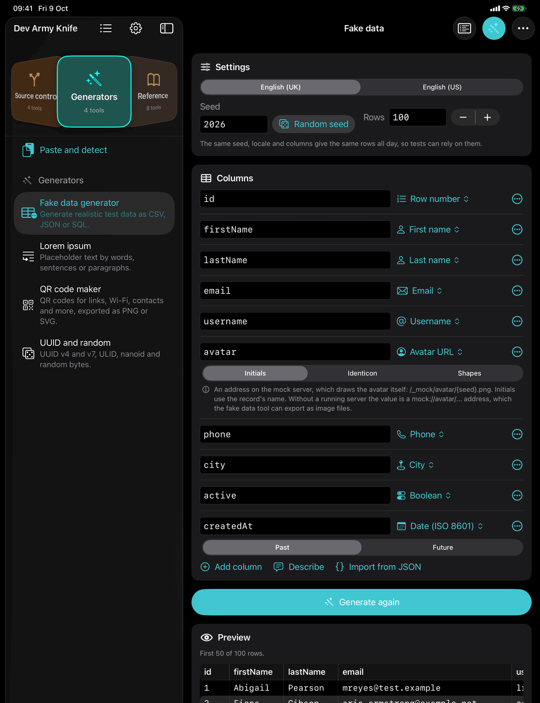
Task: Click the teal magic wand button in header
Action: (x=494, y=28)
